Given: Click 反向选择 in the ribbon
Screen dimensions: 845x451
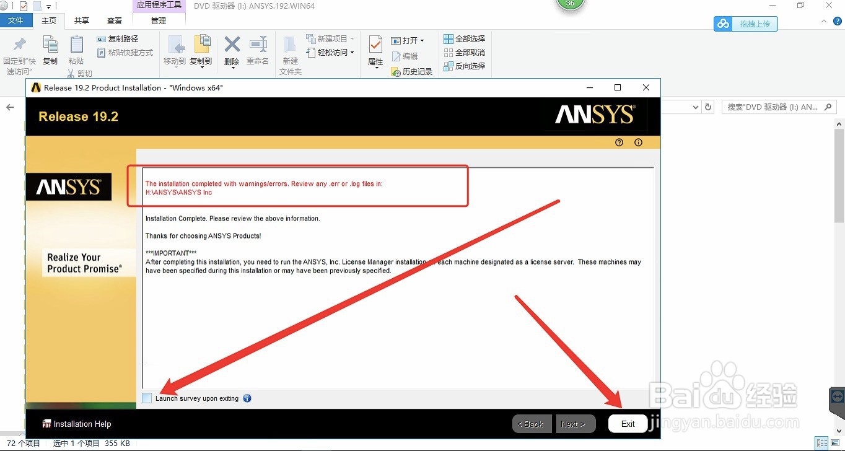Looking at the screenshot, I should click(x=464, y=66).
